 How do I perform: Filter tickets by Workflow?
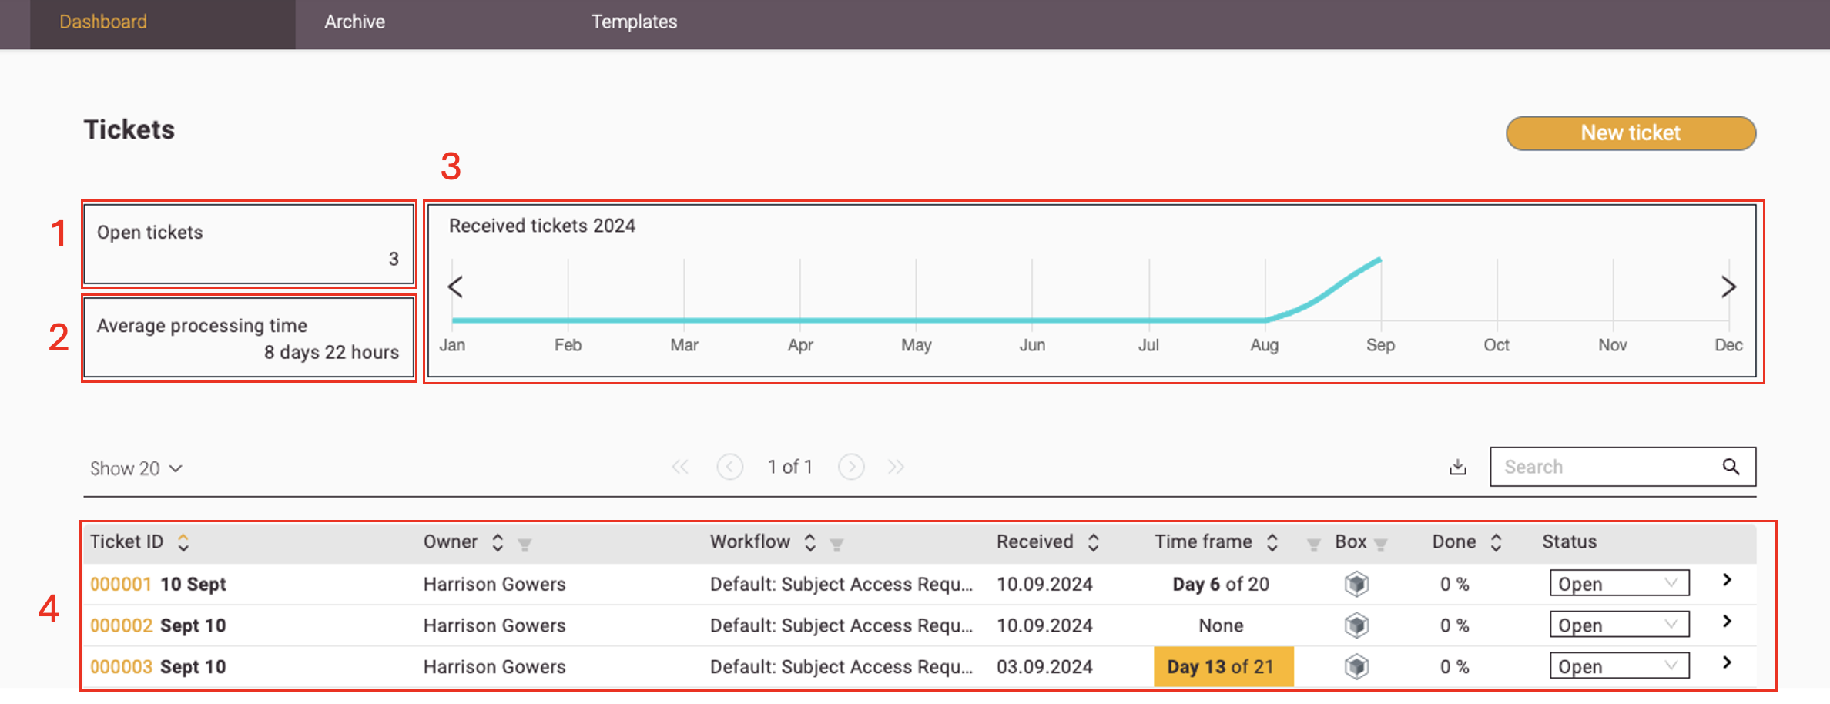pos(836,545)
